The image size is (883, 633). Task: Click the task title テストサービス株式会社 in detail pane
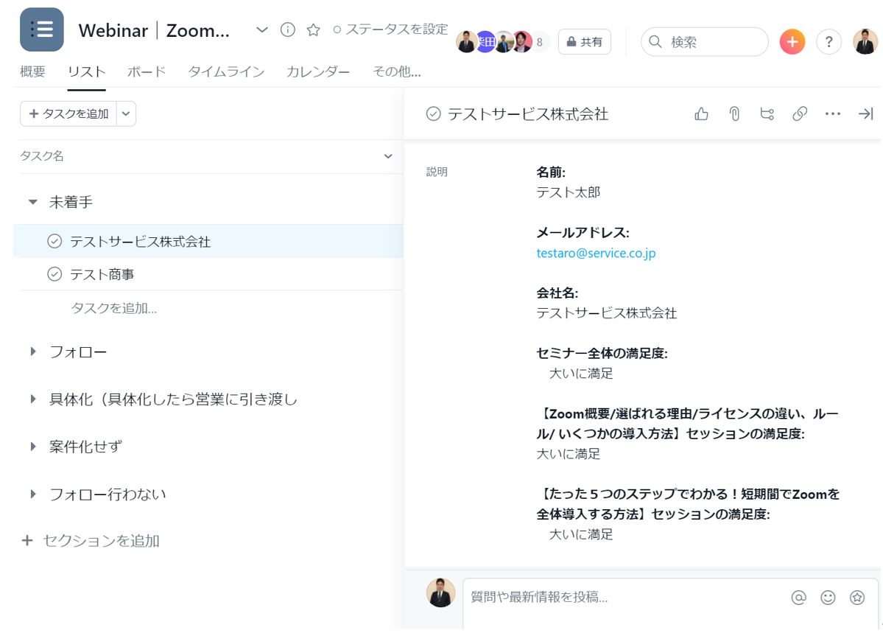pos(527,114)
